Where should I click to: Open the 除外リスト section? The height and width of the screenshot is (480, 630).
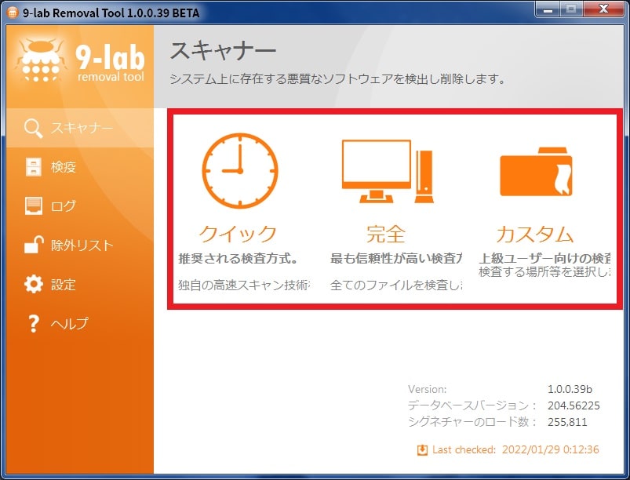click(x=80, y=245)
